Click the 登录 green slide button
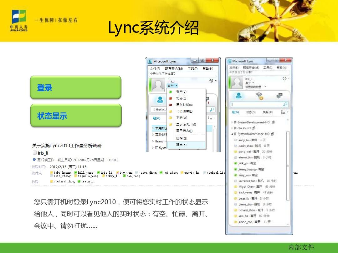 (x=76, y=87)
